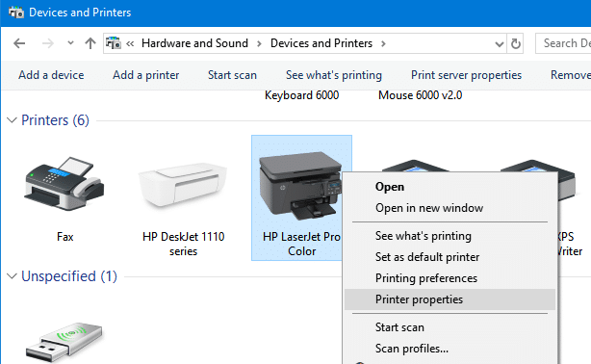Click the Back navigation arrow
Viewport: 591px width, 364px height.
(19, 43)
